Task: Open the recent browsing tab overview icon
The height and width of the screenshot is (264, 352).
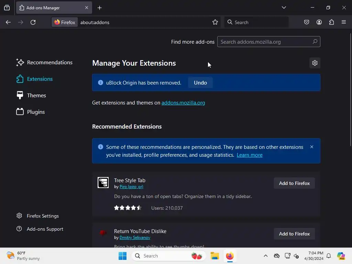Action: (x=7, y=8)
